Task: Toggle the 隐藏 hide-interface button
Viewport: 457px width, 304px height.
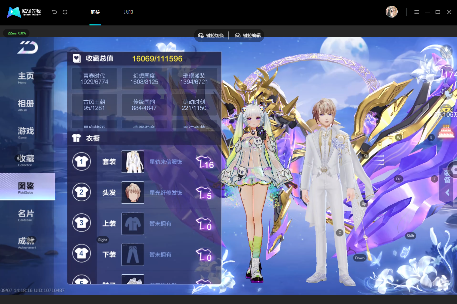Action: (x=446, y=53)
